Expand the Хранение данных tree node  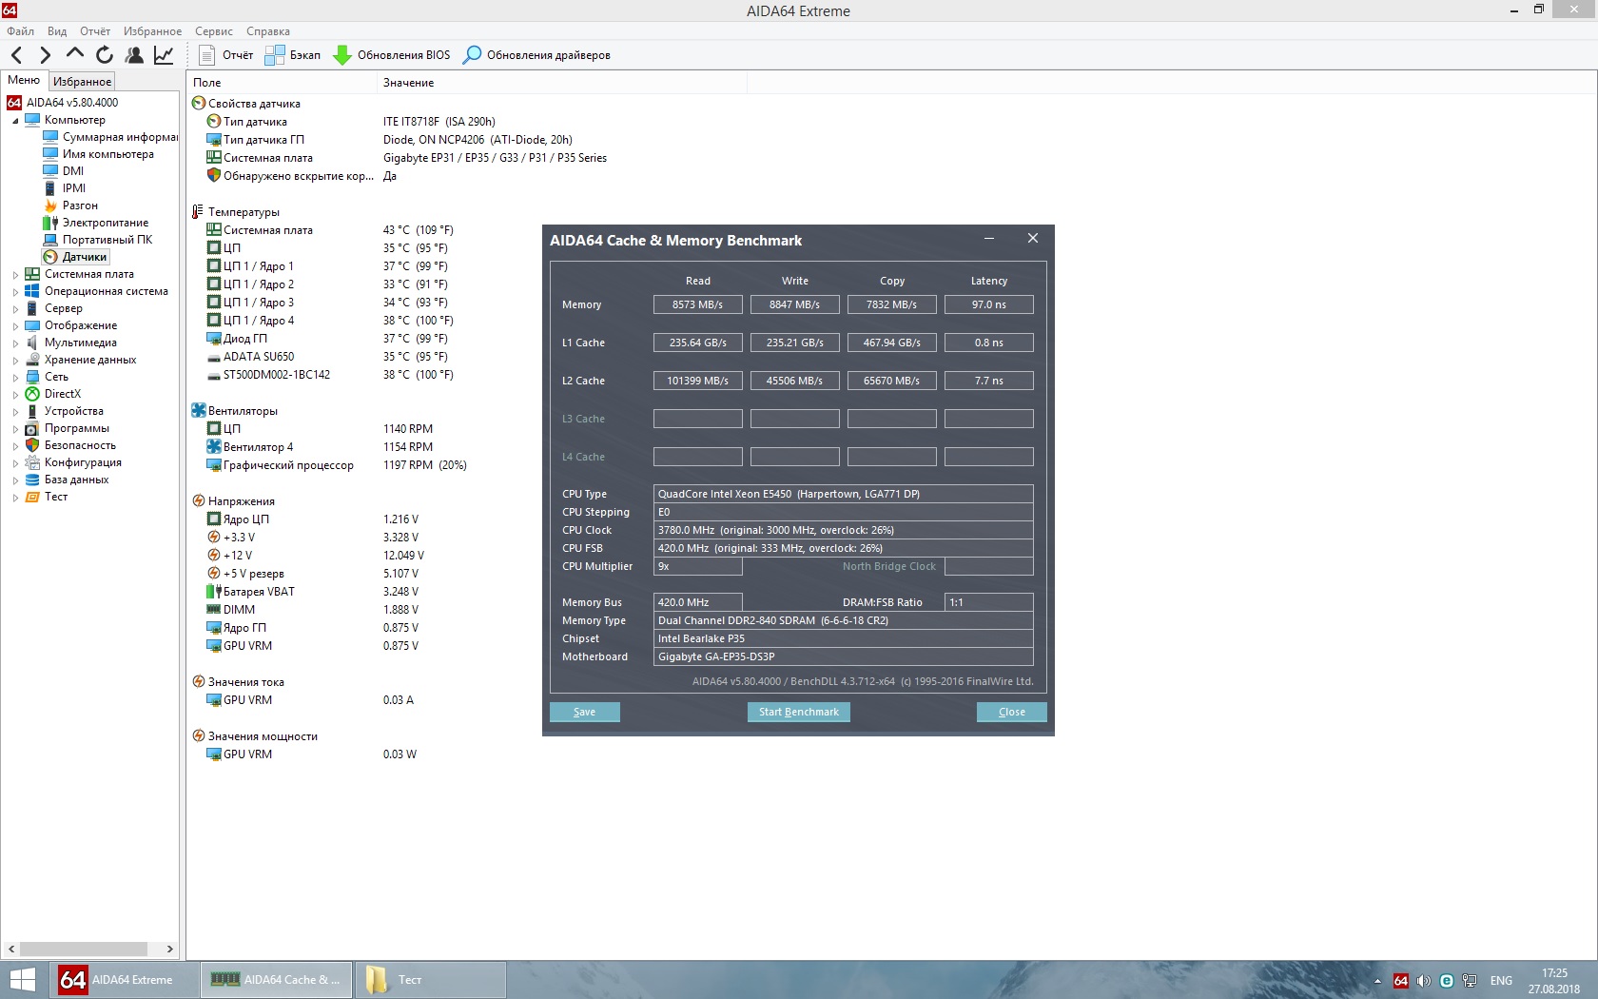click(15, 361)
